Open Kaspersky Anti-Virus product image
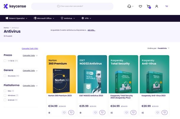 (155, 74)
